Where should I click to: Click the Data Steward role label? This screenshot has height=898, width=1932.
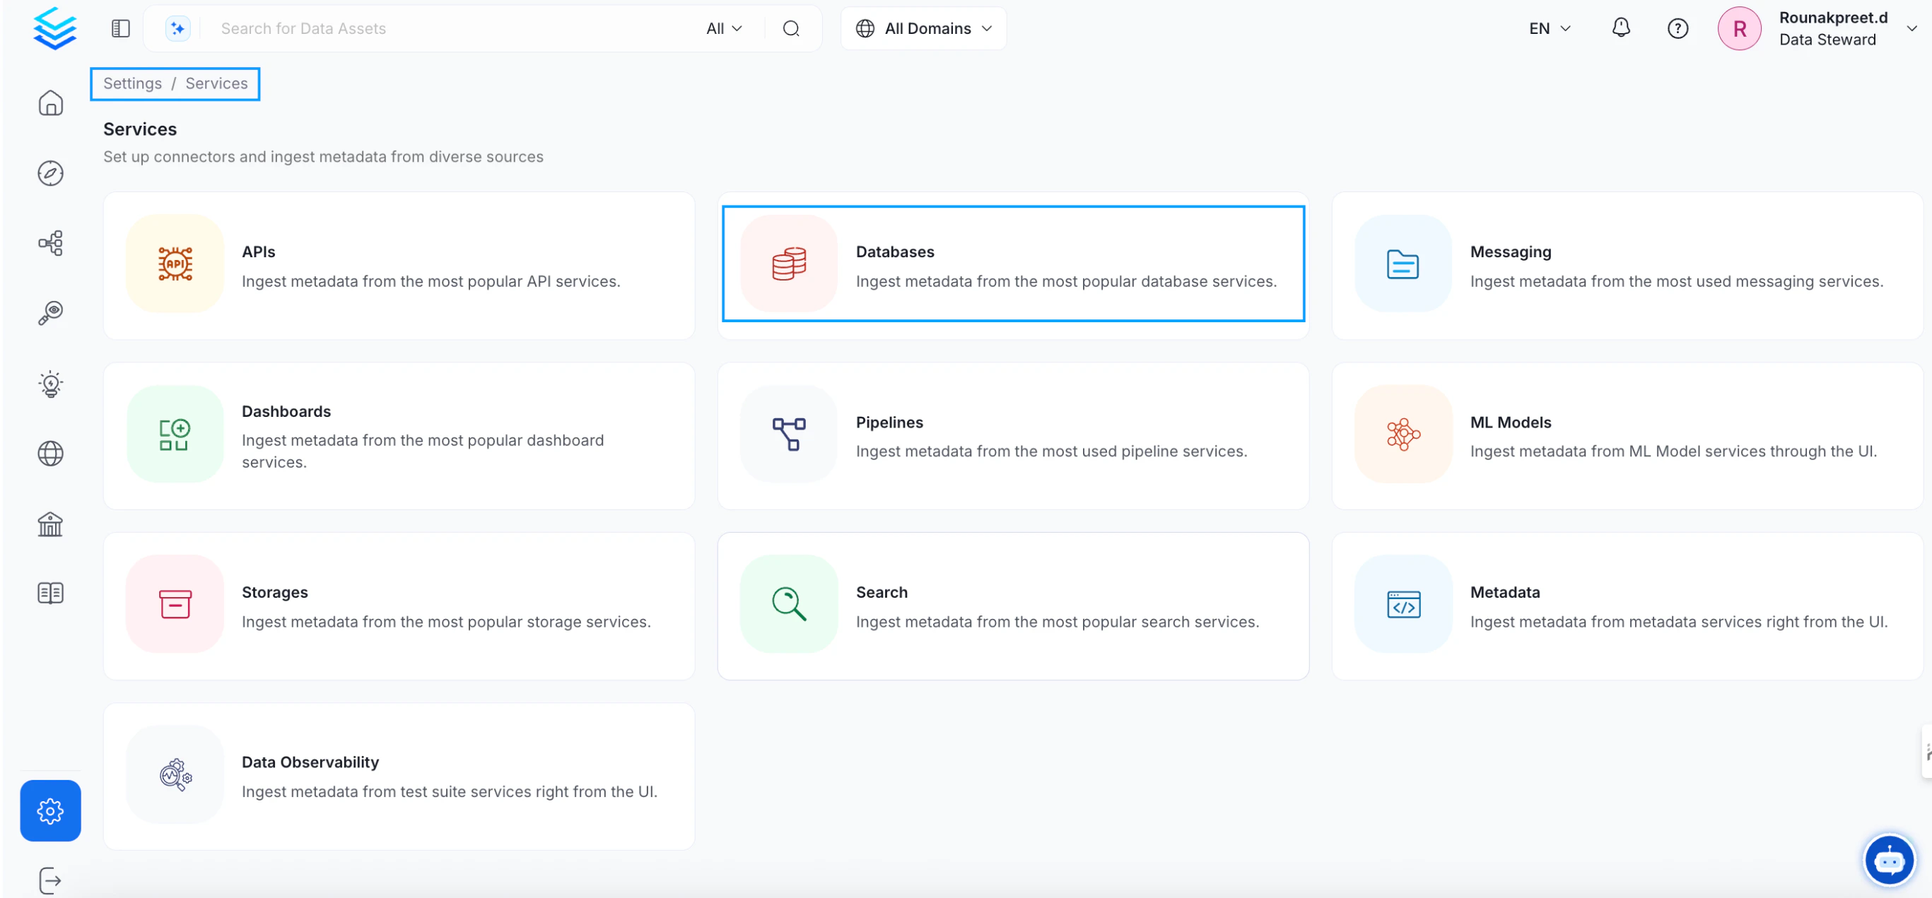[x=1827, y=40]
